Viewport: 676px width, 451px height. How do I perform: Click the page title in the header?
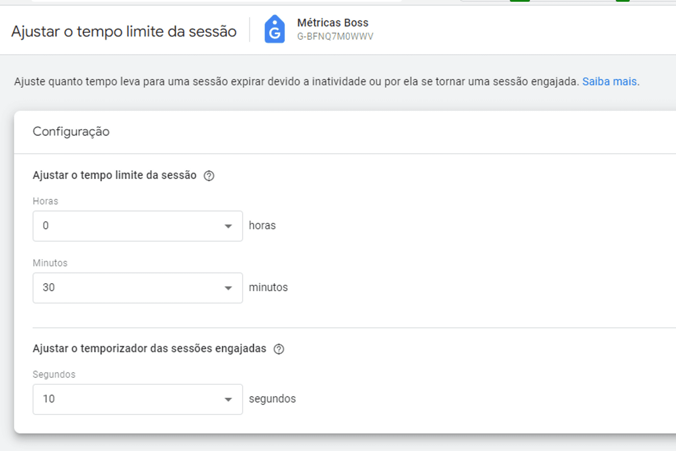(x=124, y=32)
